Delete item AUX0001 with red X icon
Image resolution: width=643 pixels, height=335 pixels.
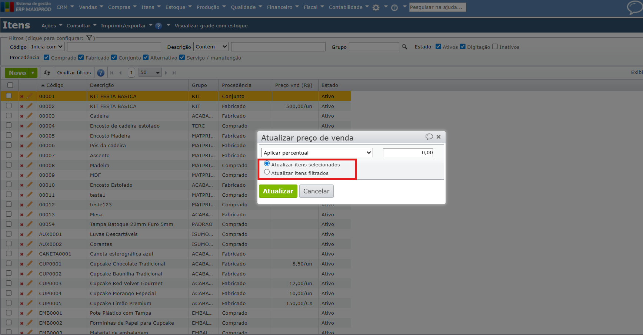(x=22, y=234)
